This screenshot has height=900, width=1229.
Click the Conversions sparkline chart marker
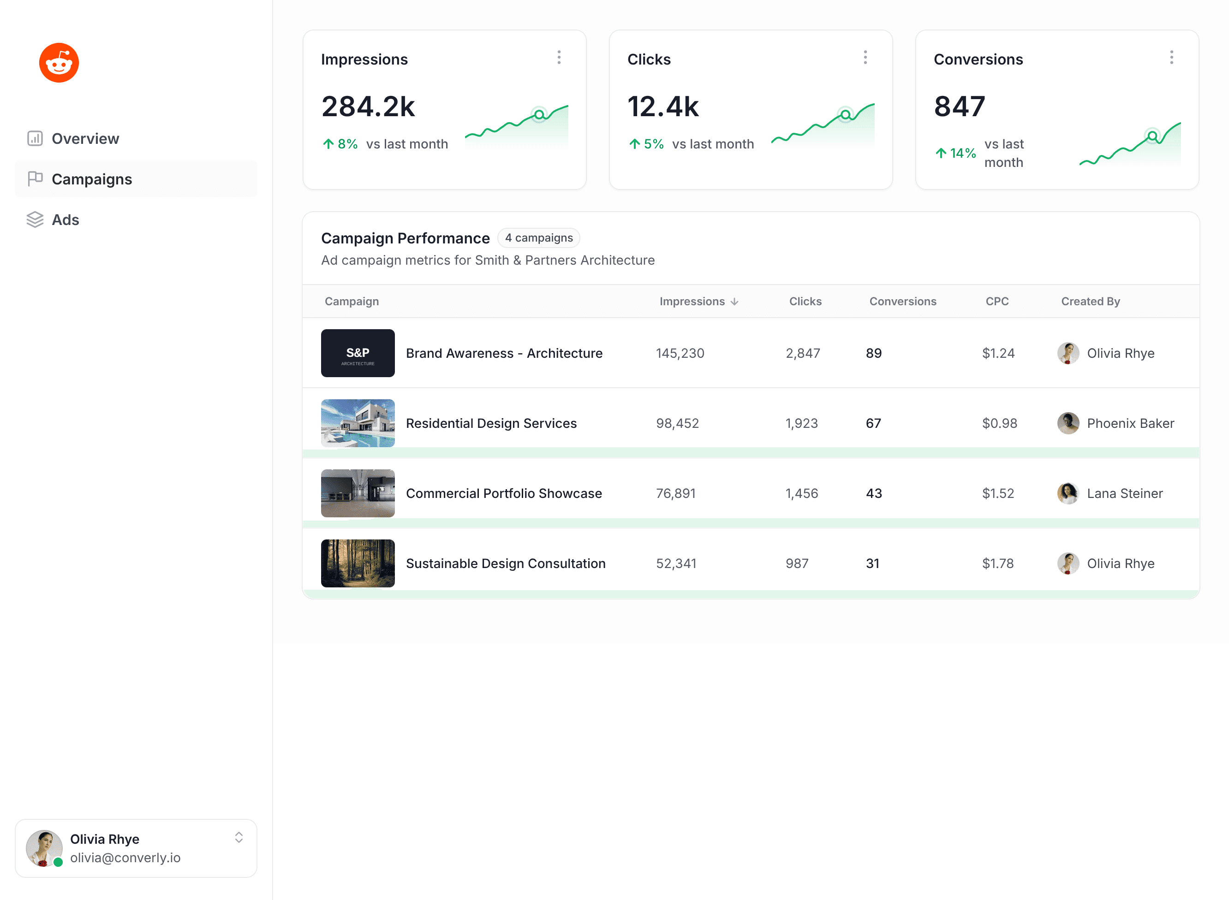pos(1151,136)
